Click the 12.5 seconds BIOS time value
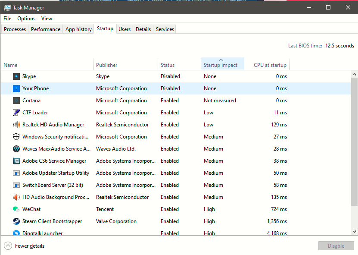Viewport: 358px width, 255px height. click(340, 46)
